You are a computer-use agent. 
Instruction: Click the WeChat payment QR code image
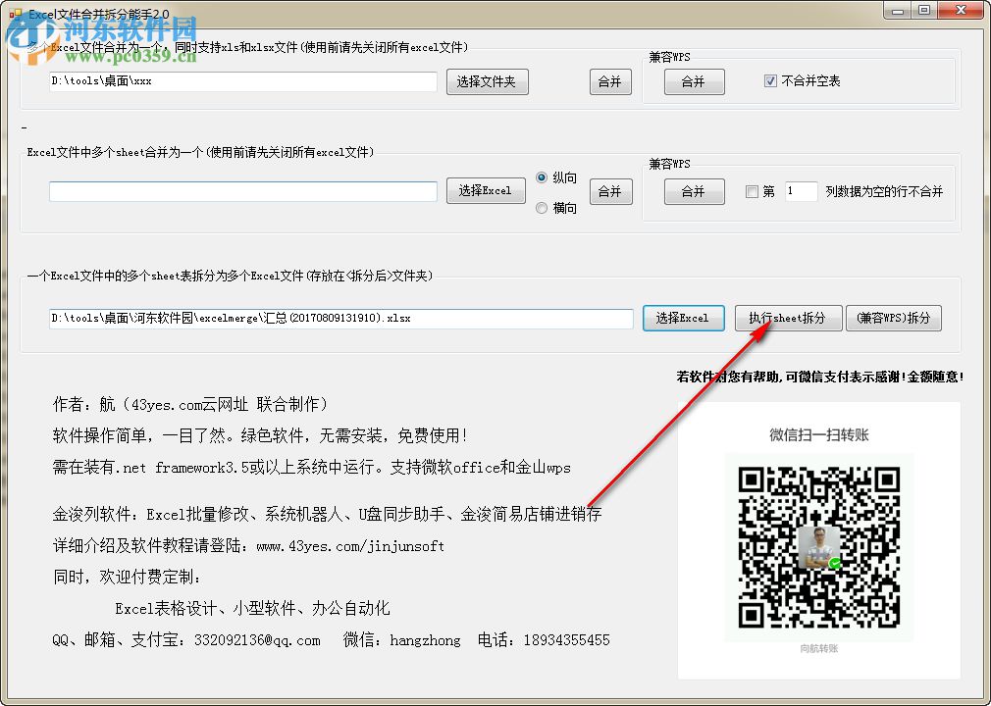tap(819, 547)
